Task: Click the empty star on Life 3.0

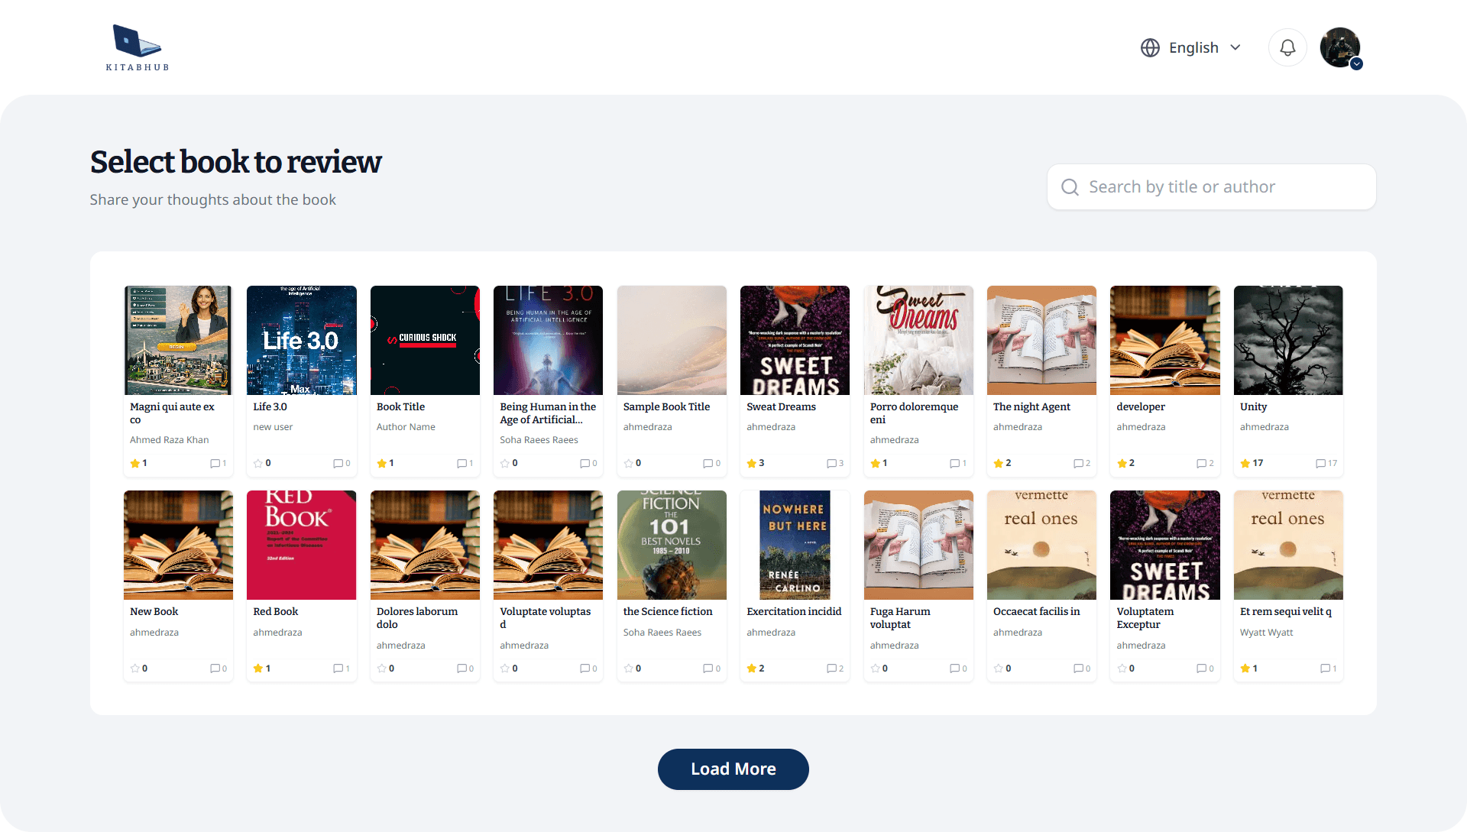Action: pos(258,464)
